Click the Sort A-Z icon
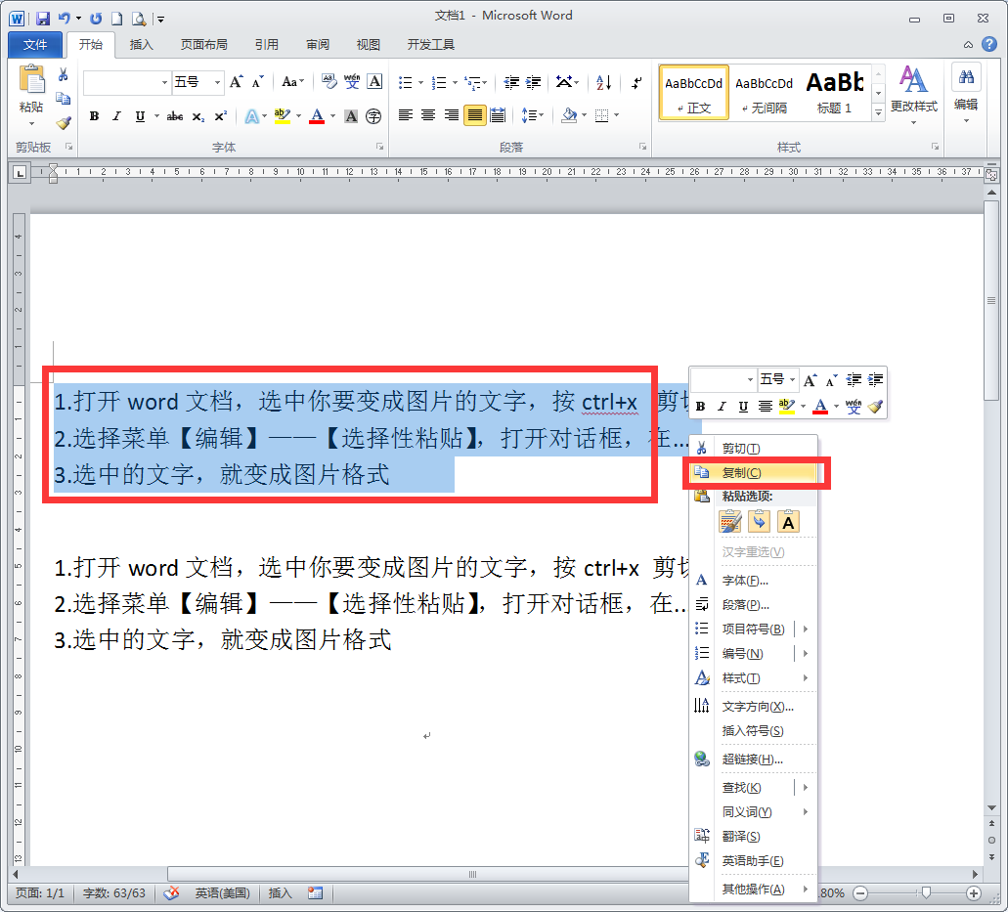 603,82
